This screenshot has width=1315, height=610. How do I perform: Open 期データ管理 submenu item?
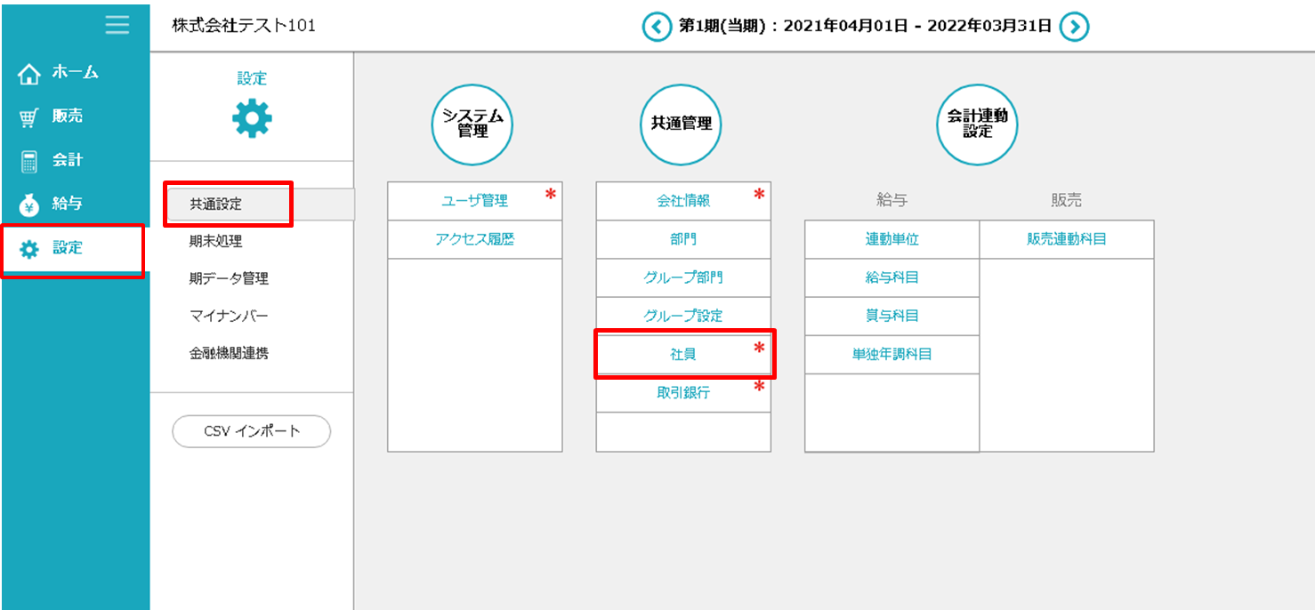(x=229, y=278)
